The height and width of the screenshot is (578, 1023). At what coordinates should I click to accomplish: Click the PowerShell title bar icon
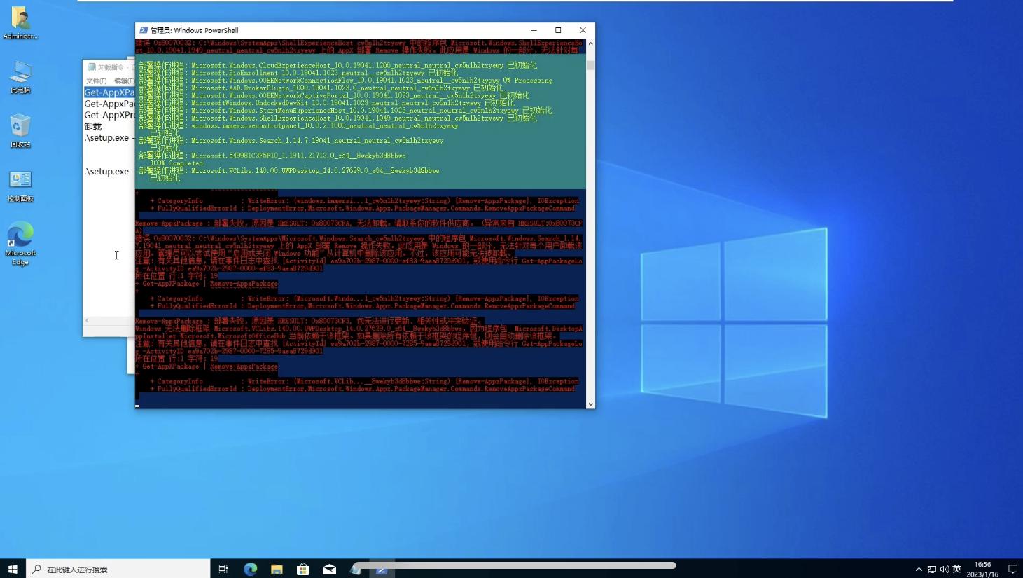[x=144, y=30]
